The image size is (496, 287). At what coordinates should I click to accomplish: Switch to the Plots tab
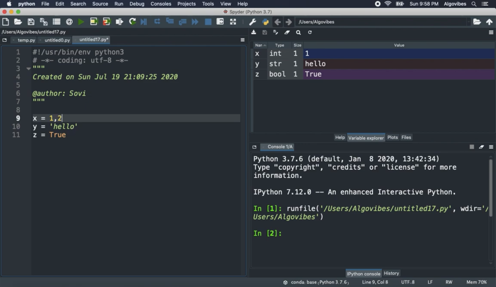pyautogui.click(x=393, y=137)
